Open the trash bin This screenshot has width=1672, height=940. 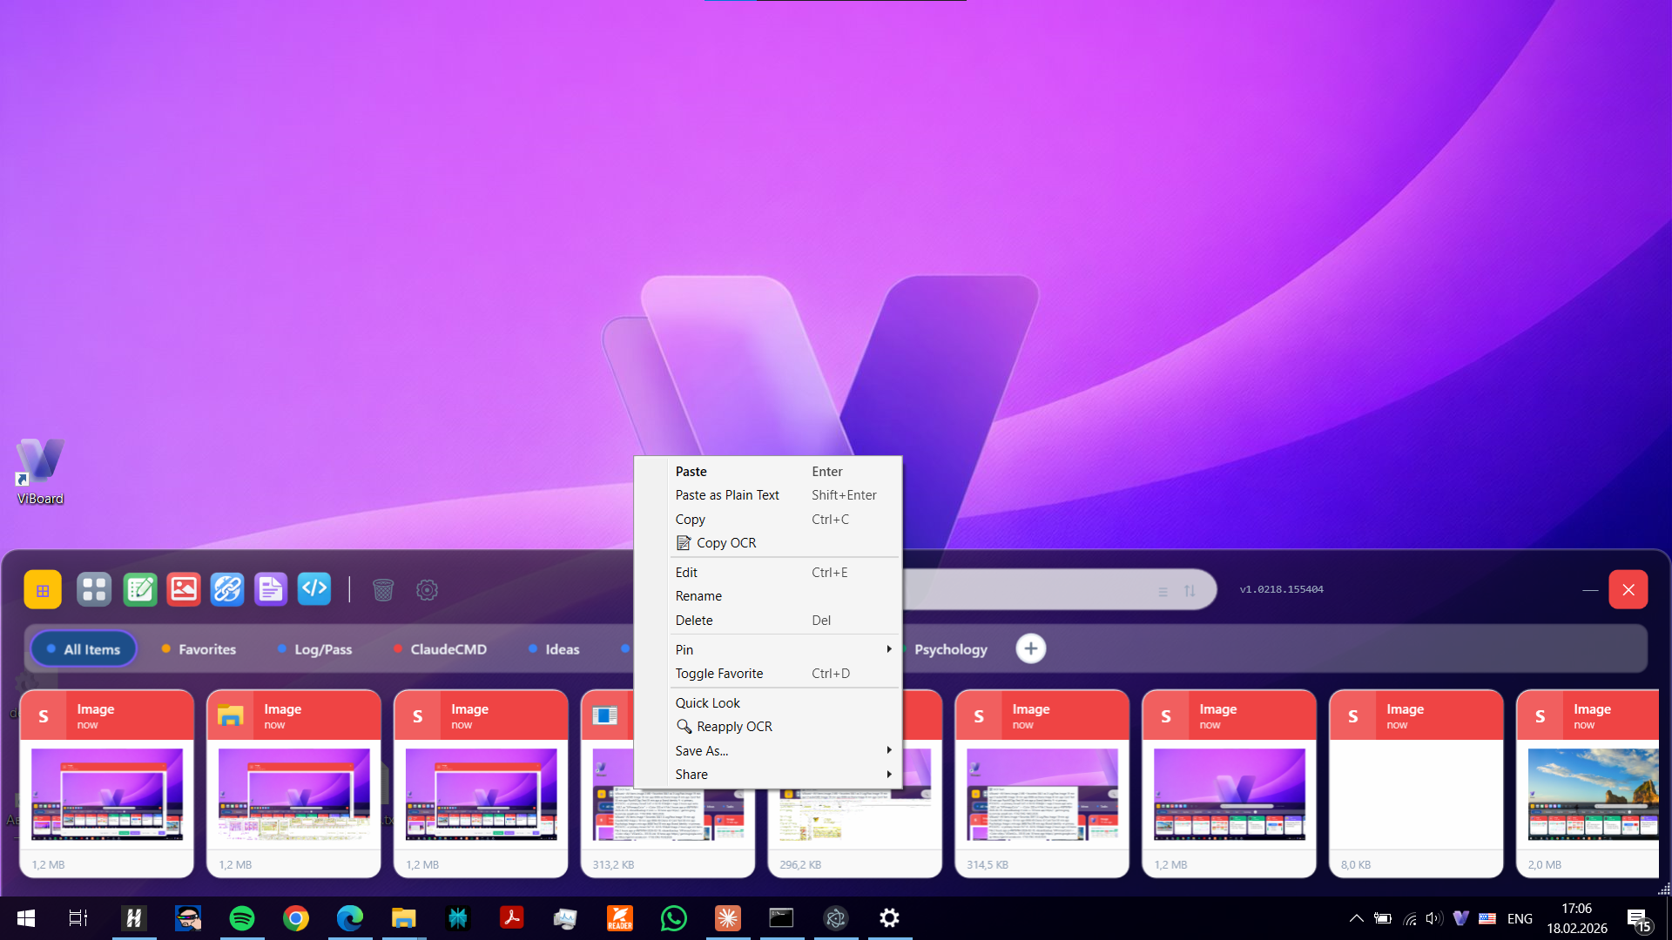(383, 589)
